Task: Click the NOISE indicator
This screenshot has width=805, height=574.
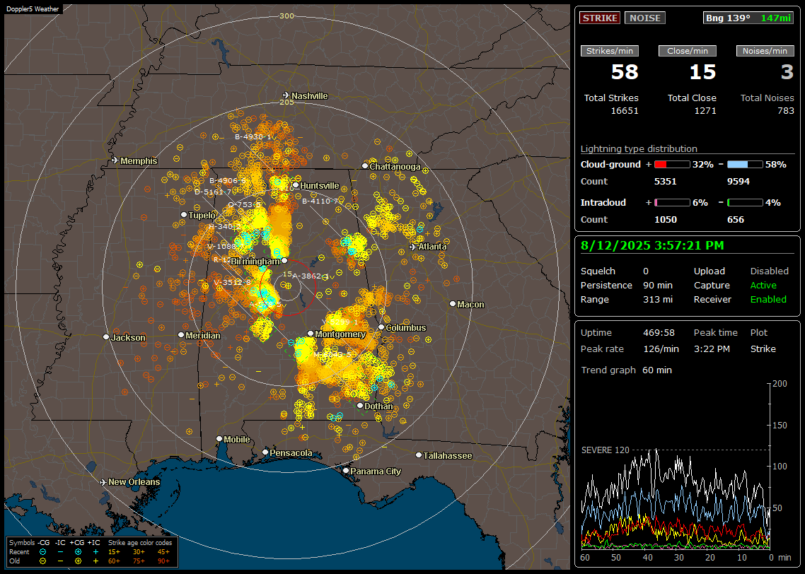Action: coord(645,18)
